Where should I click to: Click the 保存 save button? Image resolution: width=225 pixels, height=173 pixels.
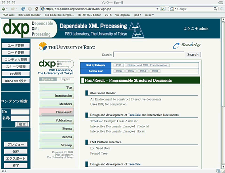16,151
